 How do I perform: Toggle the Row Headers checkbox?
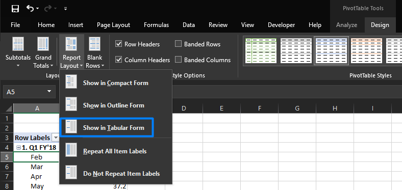(118, 44)
